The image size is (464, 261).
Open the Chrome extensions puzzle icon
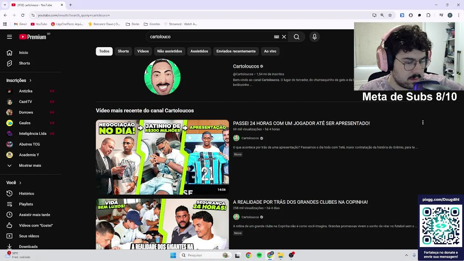pos(428,15)
